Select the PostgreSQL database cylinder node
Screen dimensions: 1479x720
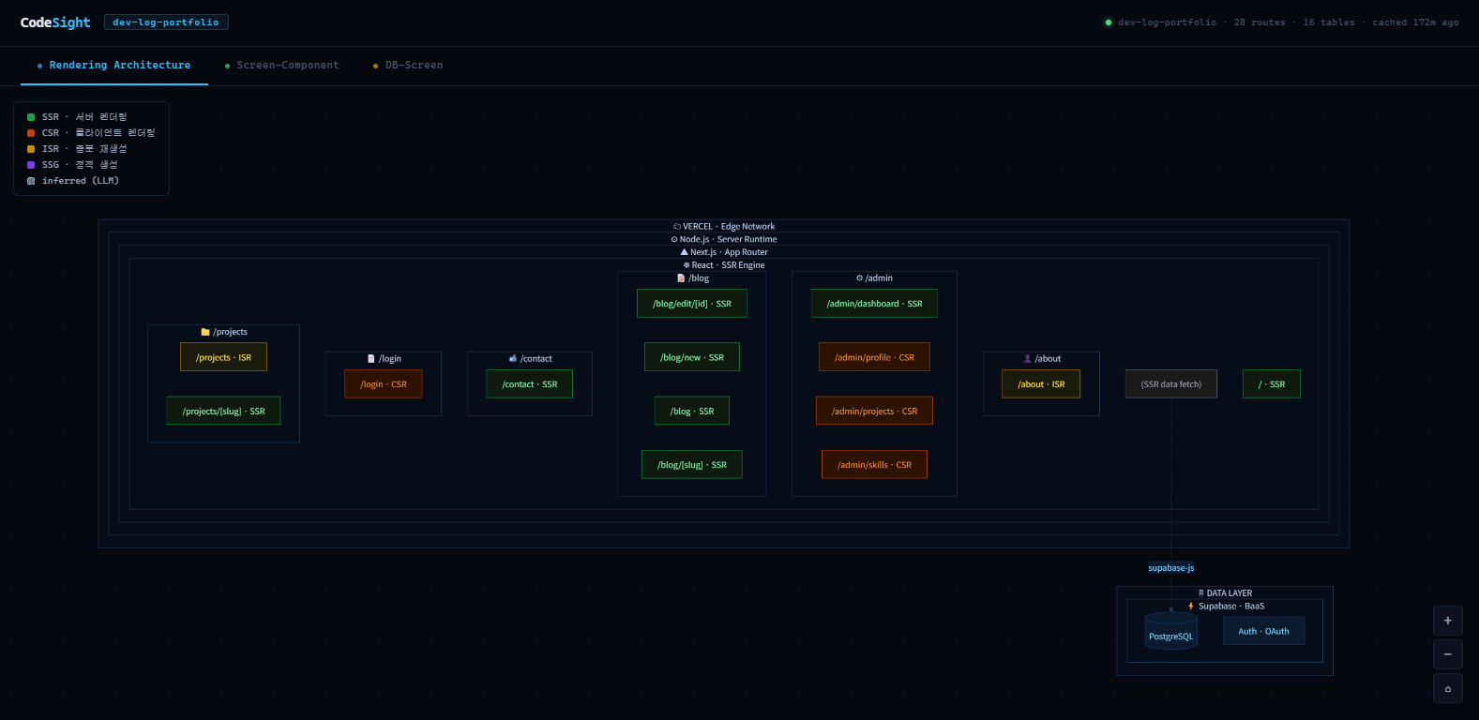1171,631
